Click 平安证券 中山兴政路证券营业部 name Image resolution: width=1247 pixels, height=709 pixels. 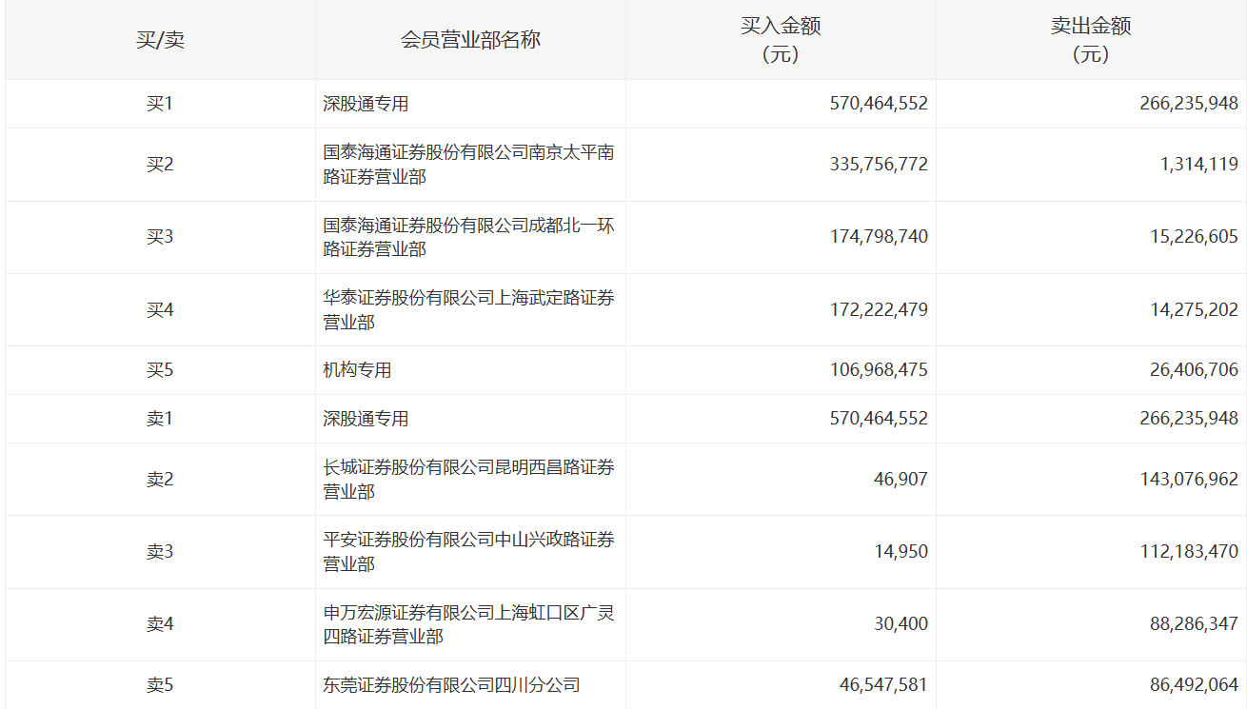(x=468, y=552)
